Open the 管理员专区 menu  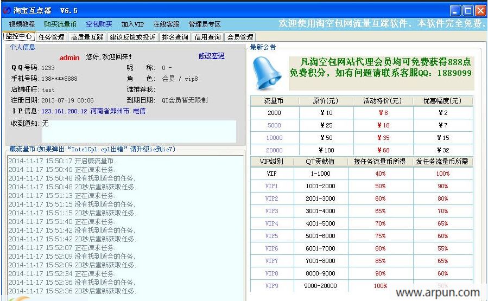[205, 24]
